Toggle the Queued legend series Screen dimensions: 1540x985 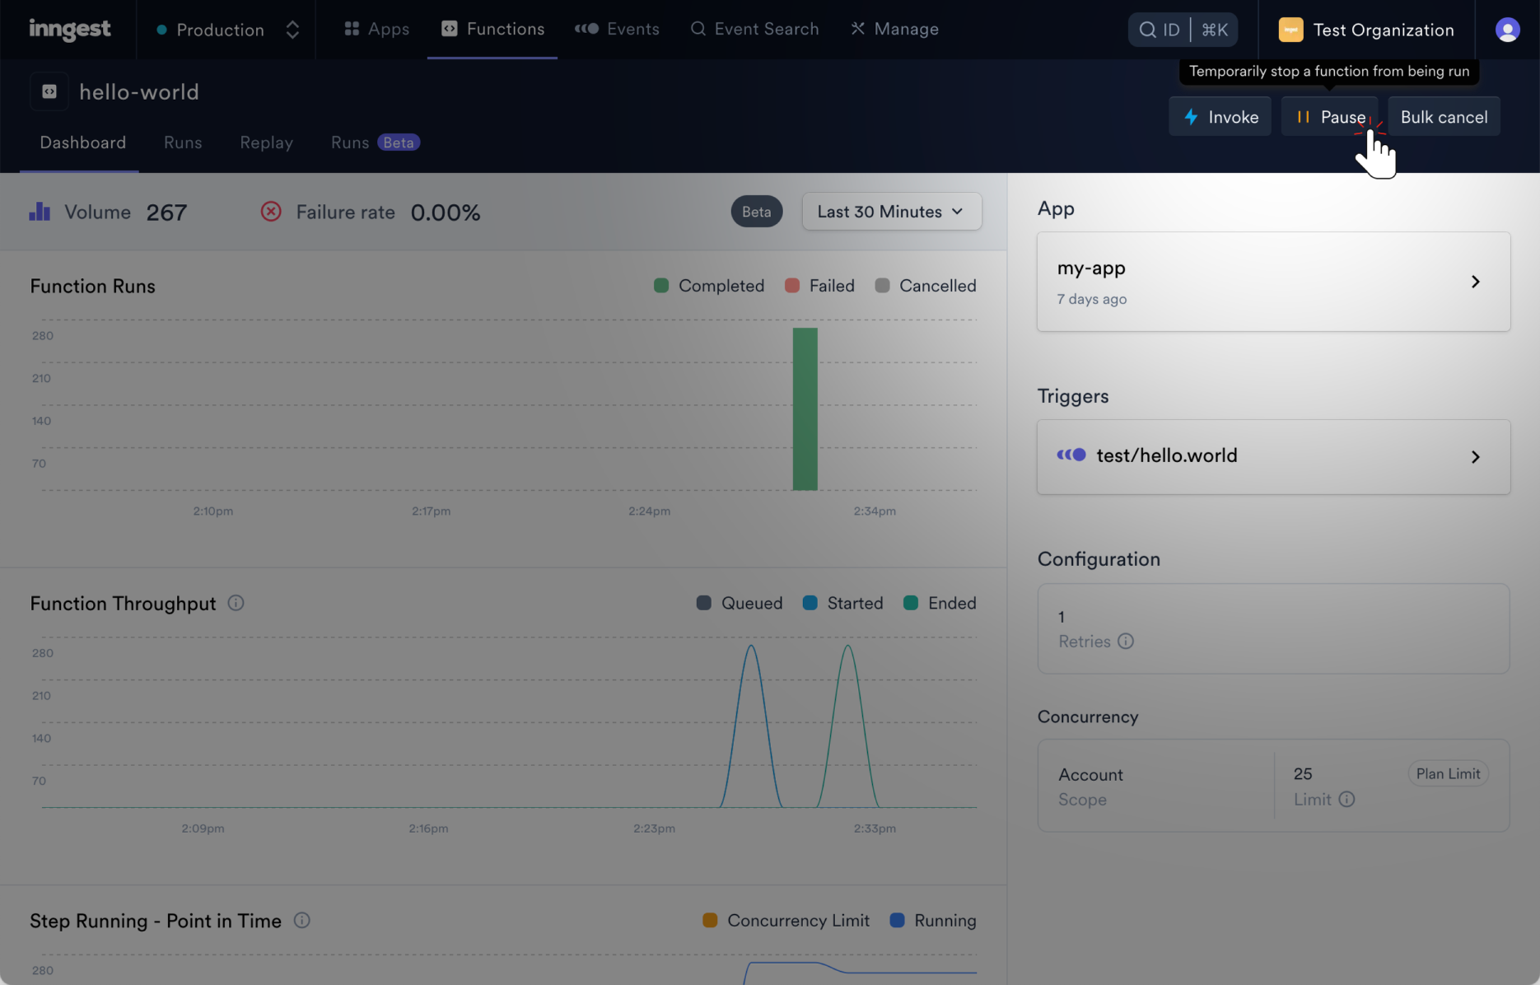[x=740, y=603]
